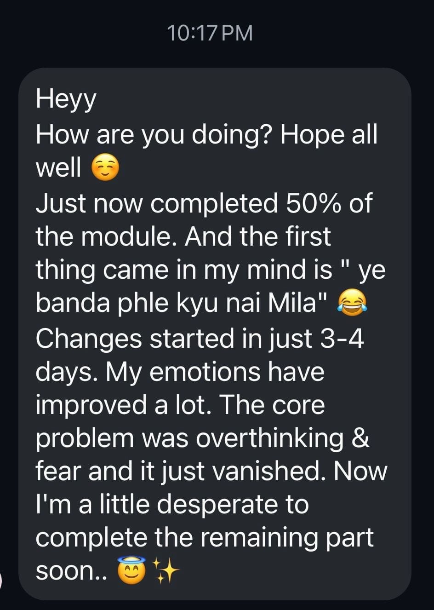The width and height of the screenshot is (434, 610).
Task: Tap the halo angel emoji
Action: tap(131, 570)
